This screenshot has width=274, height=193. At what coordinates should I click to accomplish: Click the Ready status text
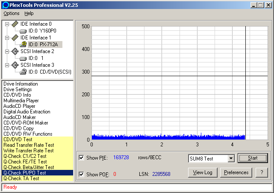coord(10,187)
